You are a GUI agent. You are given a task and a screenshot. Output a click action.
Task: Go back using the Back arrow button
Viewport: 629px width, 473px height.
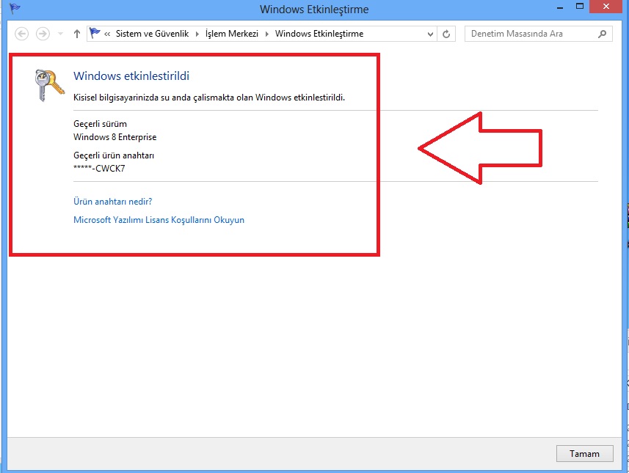pyautogui.click(x=22, y=34)
